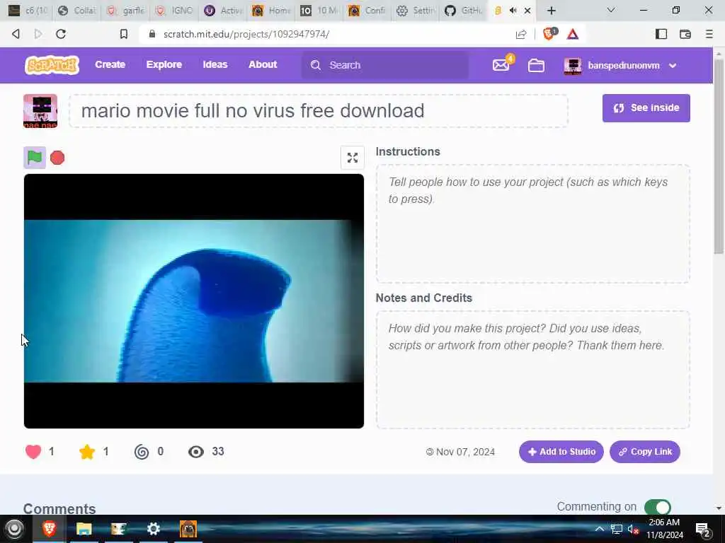725x543 pixels.
Task: Click the Scratch search field
Action: 384,65
